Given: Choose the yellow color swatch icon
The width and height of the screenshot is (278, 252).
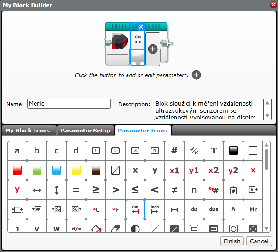Looking at the screenshot, I should (x=76, y=170).
